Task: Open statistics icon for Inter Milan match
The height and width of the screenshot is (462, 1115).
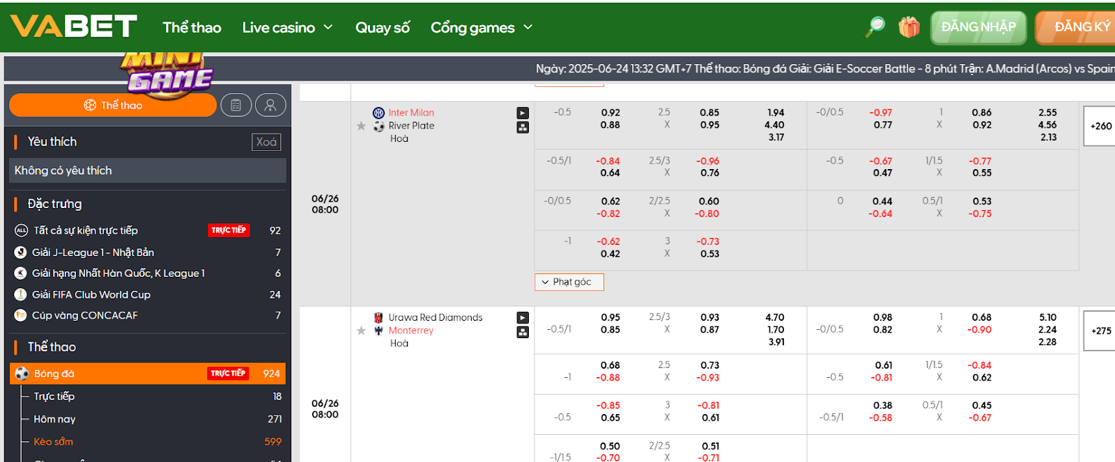Action: point(523,127)
